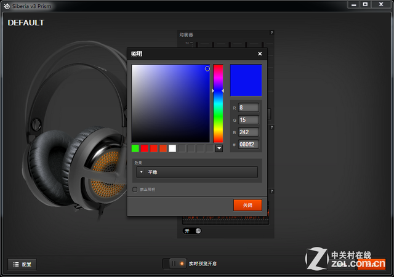Click the lowest ? help icon right of dialog

(x=271, y=191)
